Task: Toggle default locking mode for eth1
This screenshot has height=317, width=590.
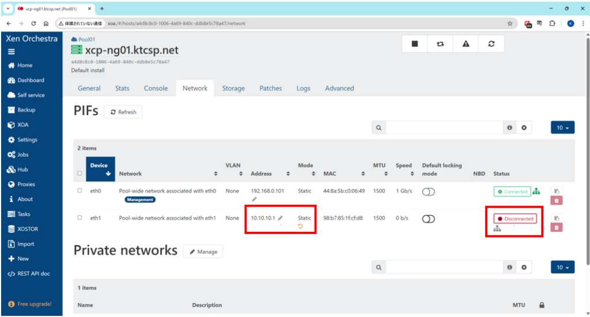Action: tap(428, 219)
